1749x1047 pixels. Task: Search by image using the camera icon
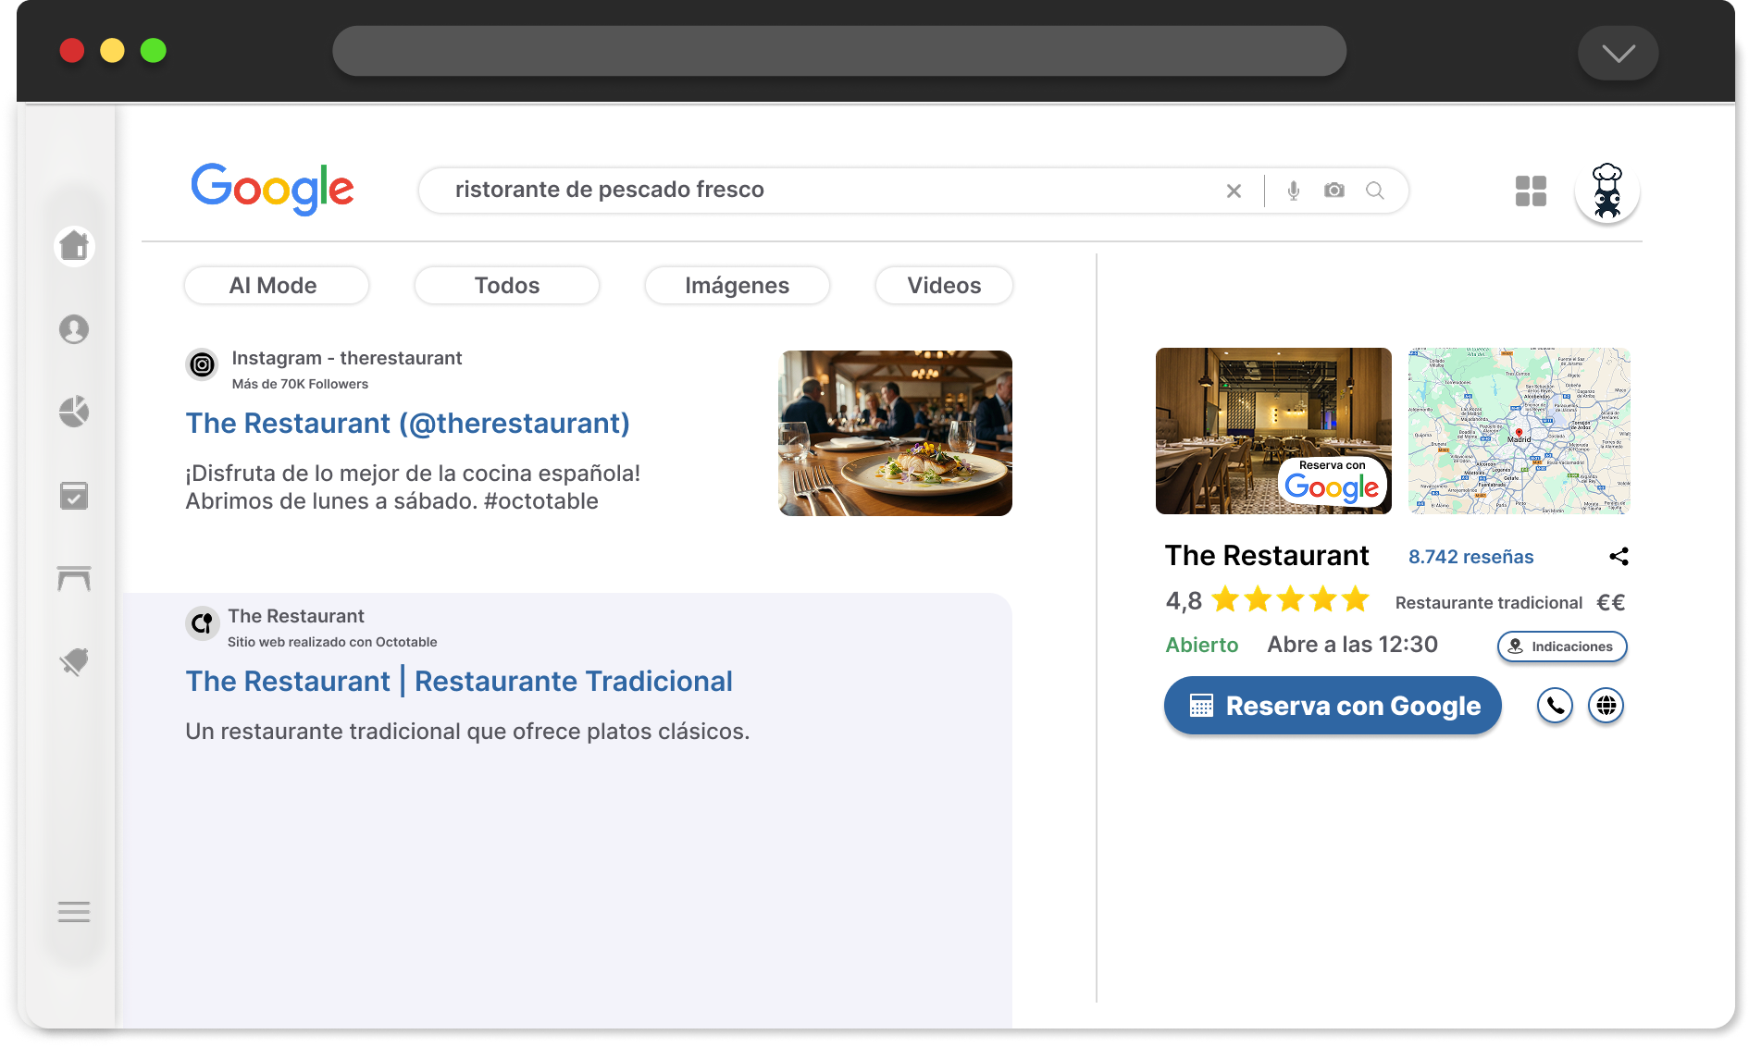(1333, 191)
